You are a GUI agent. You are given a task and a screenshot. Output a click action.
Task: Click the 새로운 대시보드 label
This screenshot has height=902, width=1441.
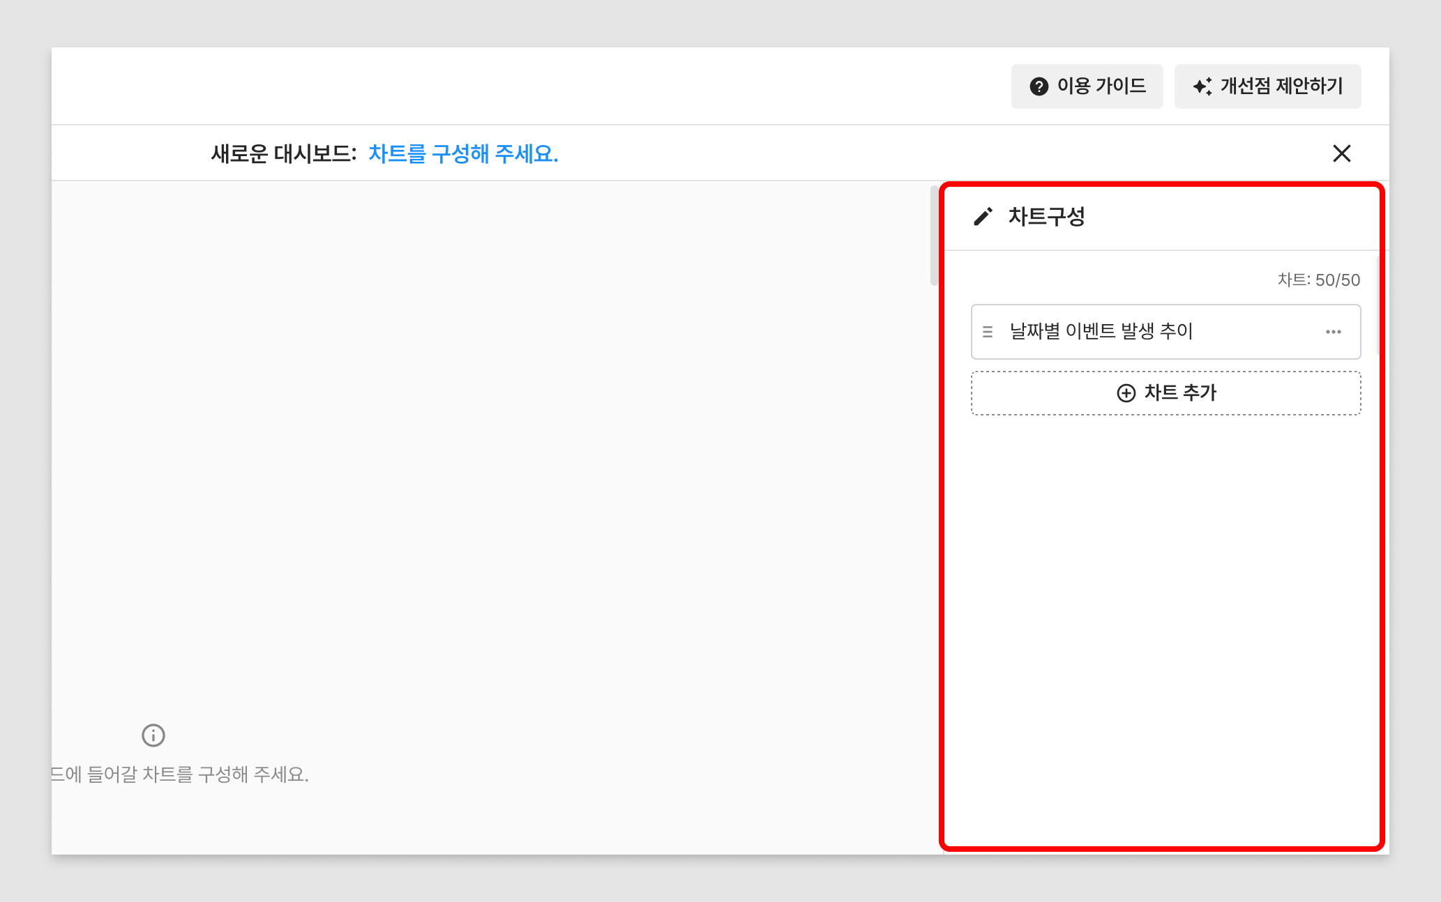(x=283, y=153)
